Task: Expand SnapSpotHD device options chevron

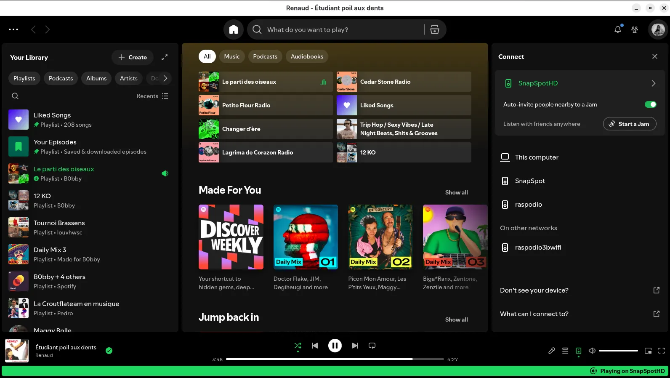Action: click(x=653, y=83)
